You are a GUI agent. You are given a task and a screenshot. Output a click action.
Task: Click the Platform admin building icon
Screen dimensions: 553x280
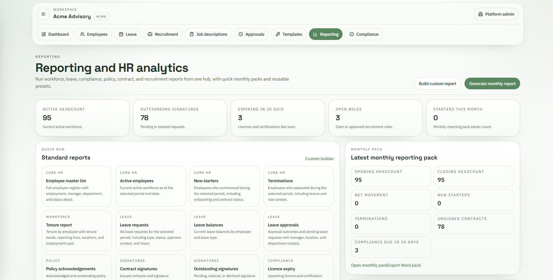(480, 14)
